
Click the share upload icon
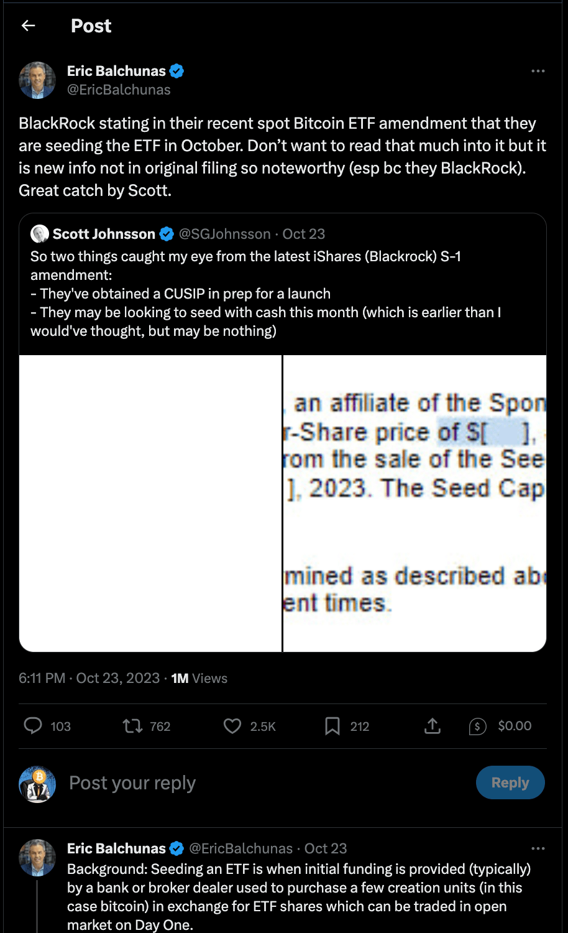point(433,726)
